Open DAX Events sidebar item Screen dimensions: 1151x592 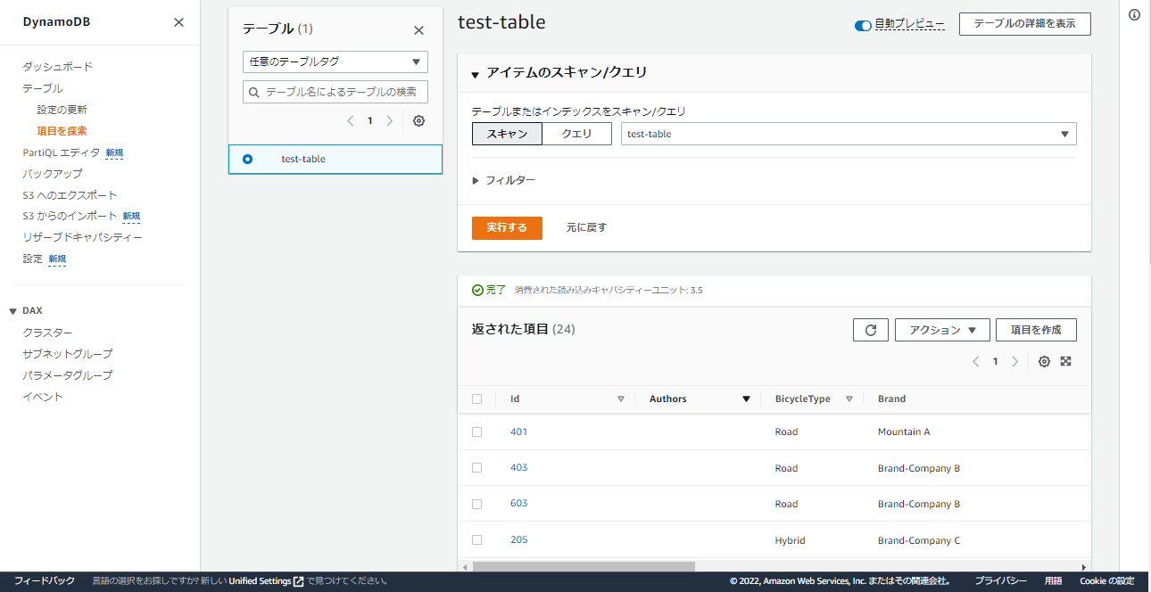pyautogui.click(x=43, y=397)
